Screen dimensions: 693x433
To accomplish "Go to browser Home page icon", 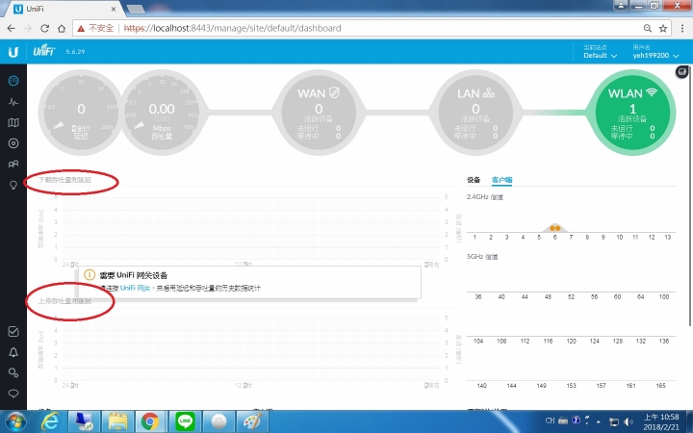I will coord(62,28).
